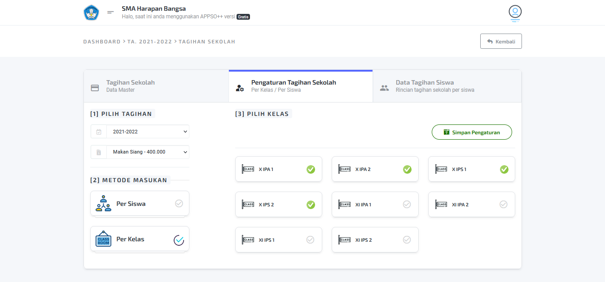Click the calendar icon beside 2021-2022
Screen dimensions: 605x282
pos(99,132)
